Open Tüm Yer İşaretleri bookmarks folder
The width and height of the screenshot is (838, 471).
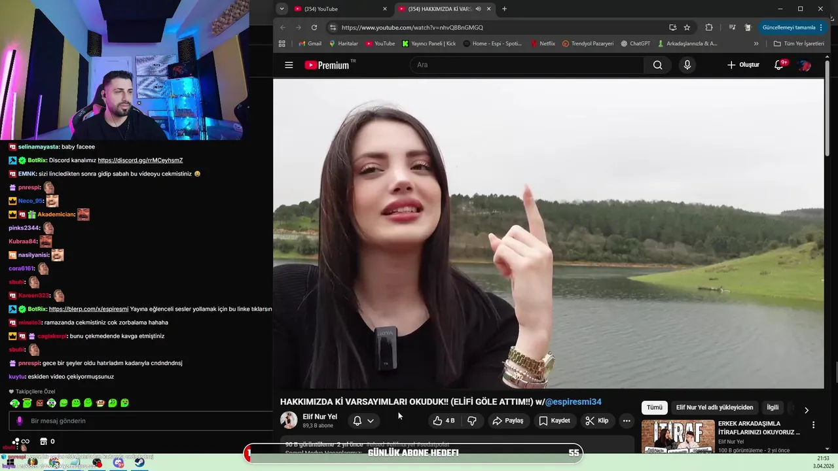pyautogui.click(x=799, y=44)
